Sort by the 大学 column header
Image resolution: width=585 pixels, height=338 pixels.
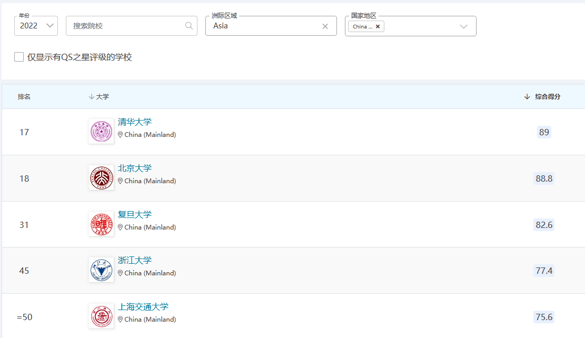tap(99, 97)
